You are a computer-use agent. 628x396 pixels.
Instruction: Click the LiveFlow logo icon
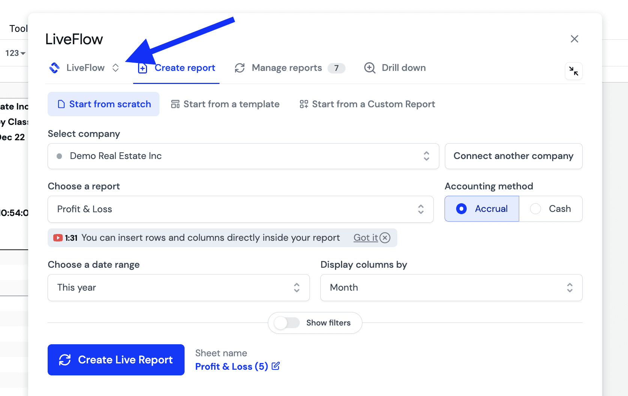coord(54,68)
